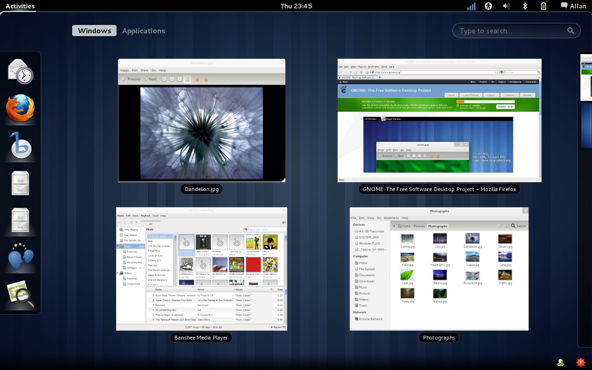Viewport: 592px width, 370px height.
Task: Launch Firefox from the dock
Action: (20, 109)
